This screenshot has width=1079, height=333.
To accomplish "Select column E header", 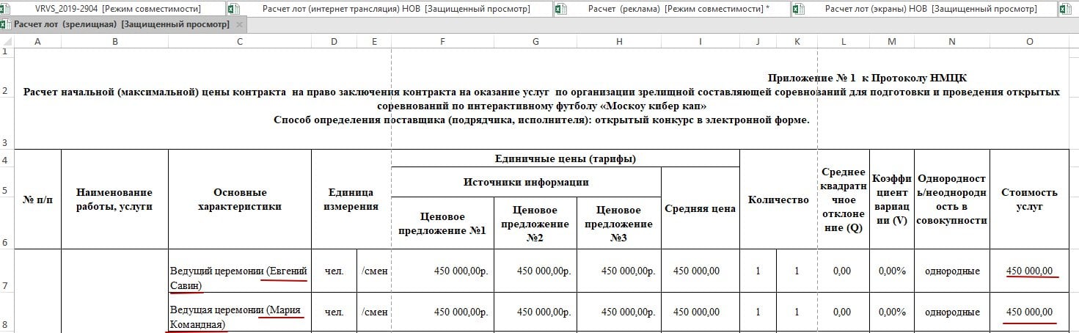I will [x=374, y=42].
